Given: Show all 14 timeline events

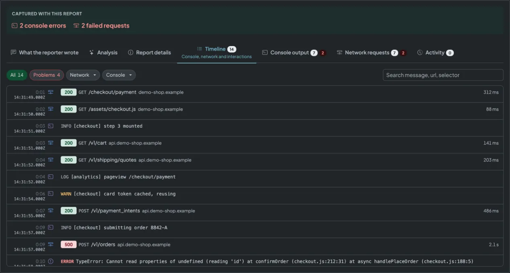Looking at the screenshot, I should click(x=17, y=75).
